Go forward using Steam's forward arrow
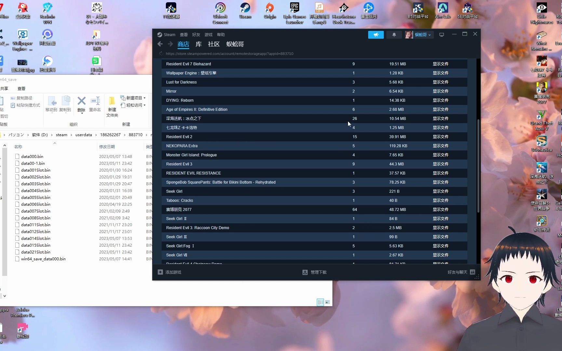562x351 pixels. click(170, 44)
